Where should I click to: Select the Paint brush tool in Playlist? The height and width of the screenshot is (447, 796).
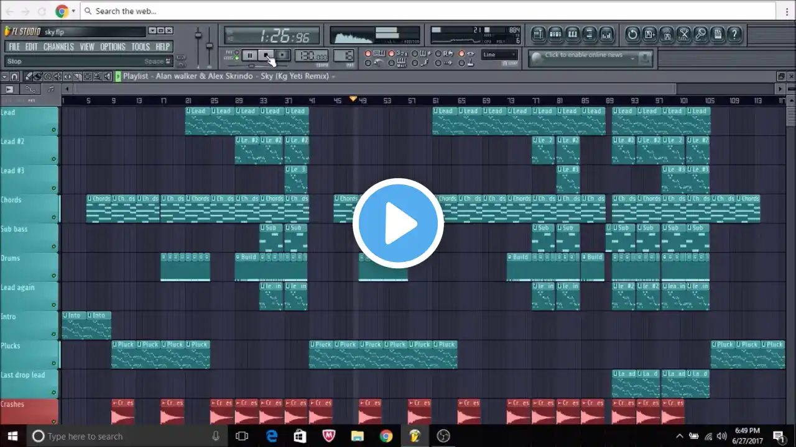(38, 76)
